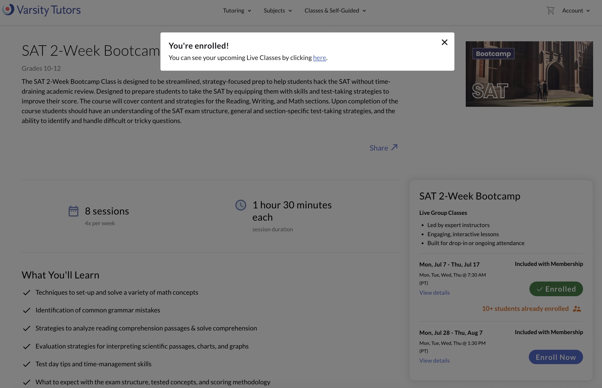The width and height of the screenshot is (602, 388).
Task: Expand the Tutoring dropdown menu
Action: coord(237,11)
